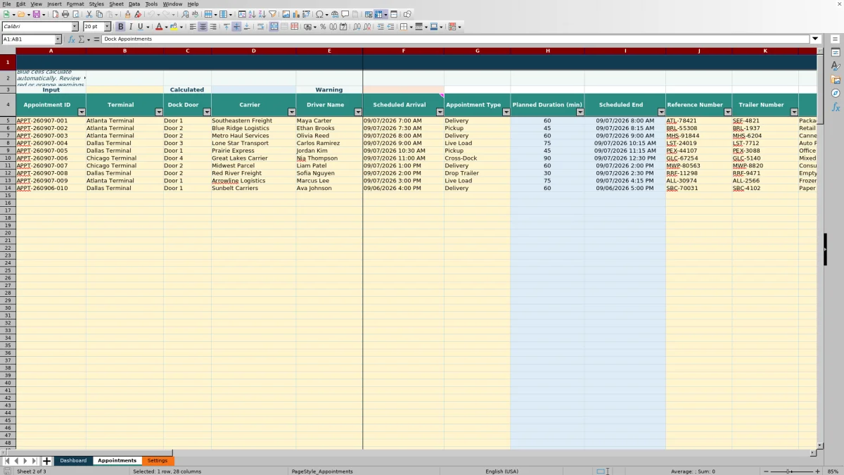Pick the background highlight color

pyautogui.click(x=174, y=27)
